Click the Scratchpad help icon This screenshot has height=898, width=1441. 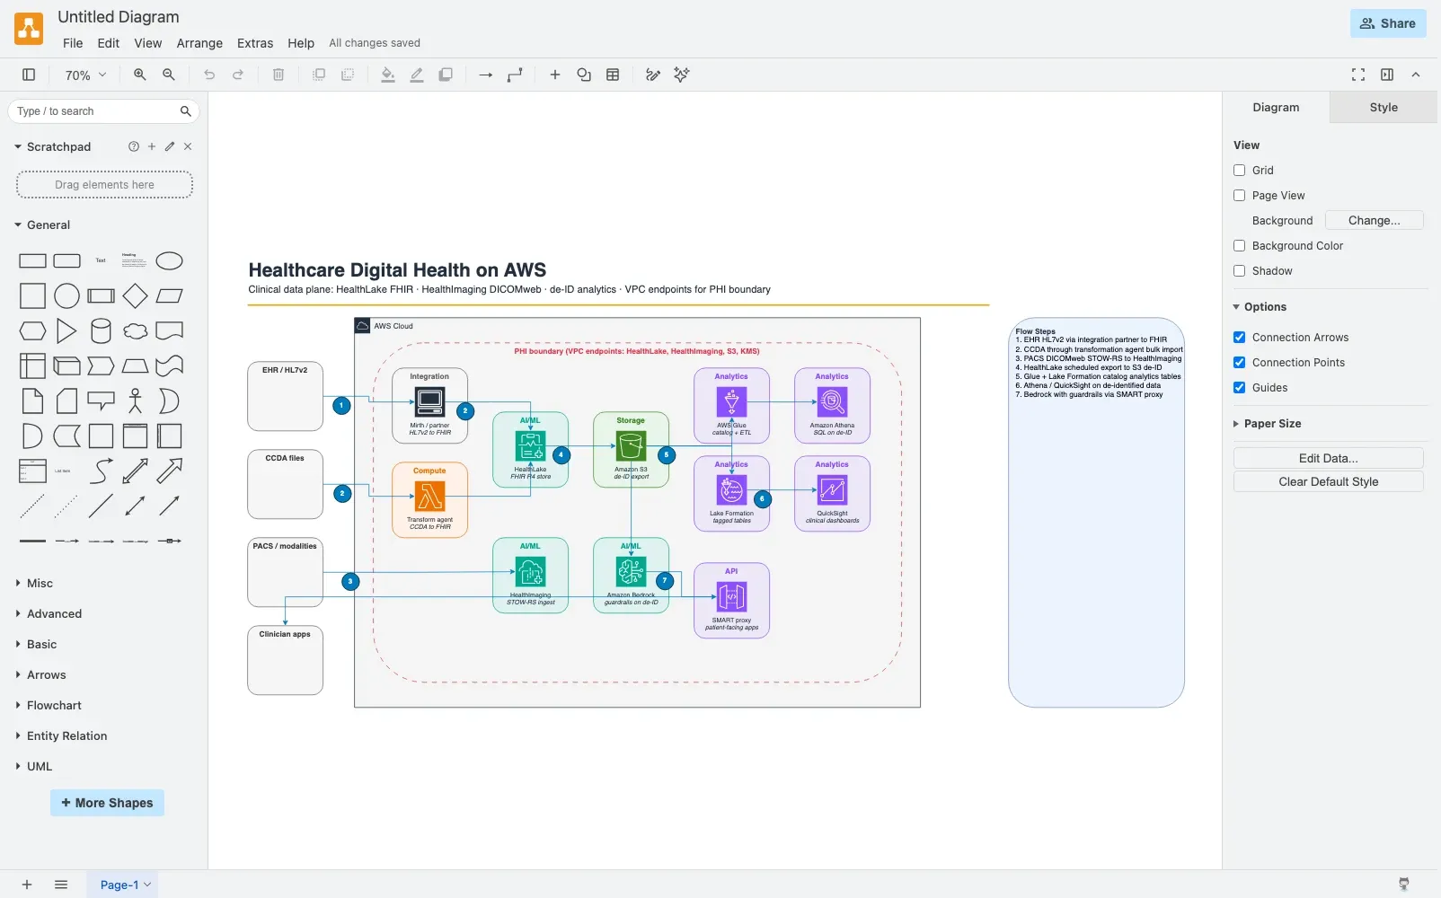[134, 146]
